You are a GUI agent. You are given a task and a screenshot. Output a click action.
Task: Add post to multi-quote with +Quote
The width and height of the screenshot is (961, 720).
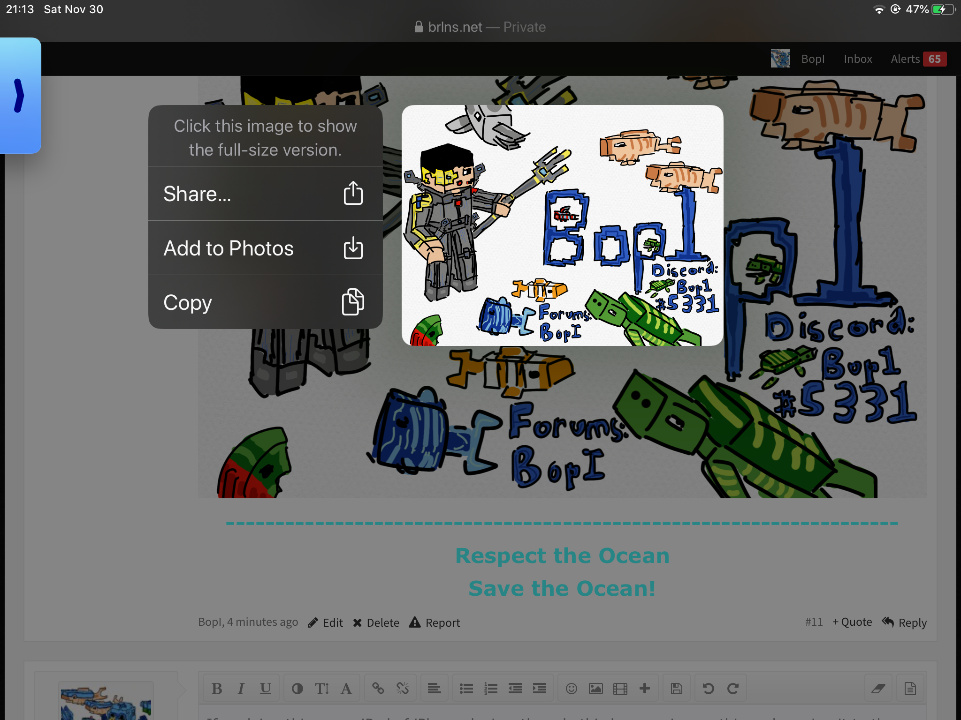[852, 622]
